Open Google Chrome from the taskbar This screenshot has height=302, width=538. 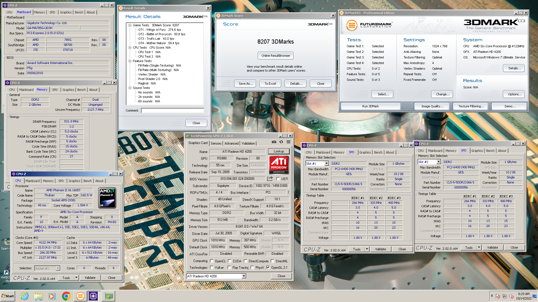(x=66, y=296)
